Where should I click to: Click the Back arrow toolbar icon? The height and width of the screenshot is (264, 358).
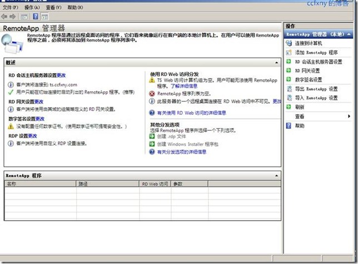point(4,17)
